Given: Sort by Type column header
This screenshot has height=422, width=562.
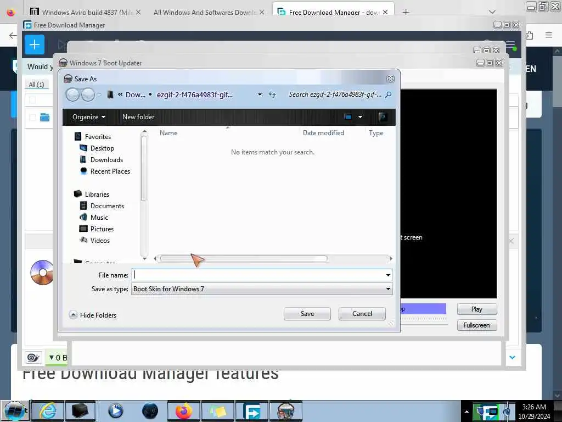Looking at the screenshot, I should pos(376,133).
